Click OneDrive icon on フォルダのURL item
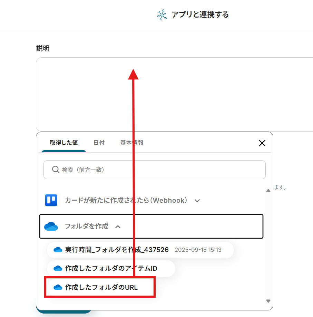 click(x=58, y=287)
